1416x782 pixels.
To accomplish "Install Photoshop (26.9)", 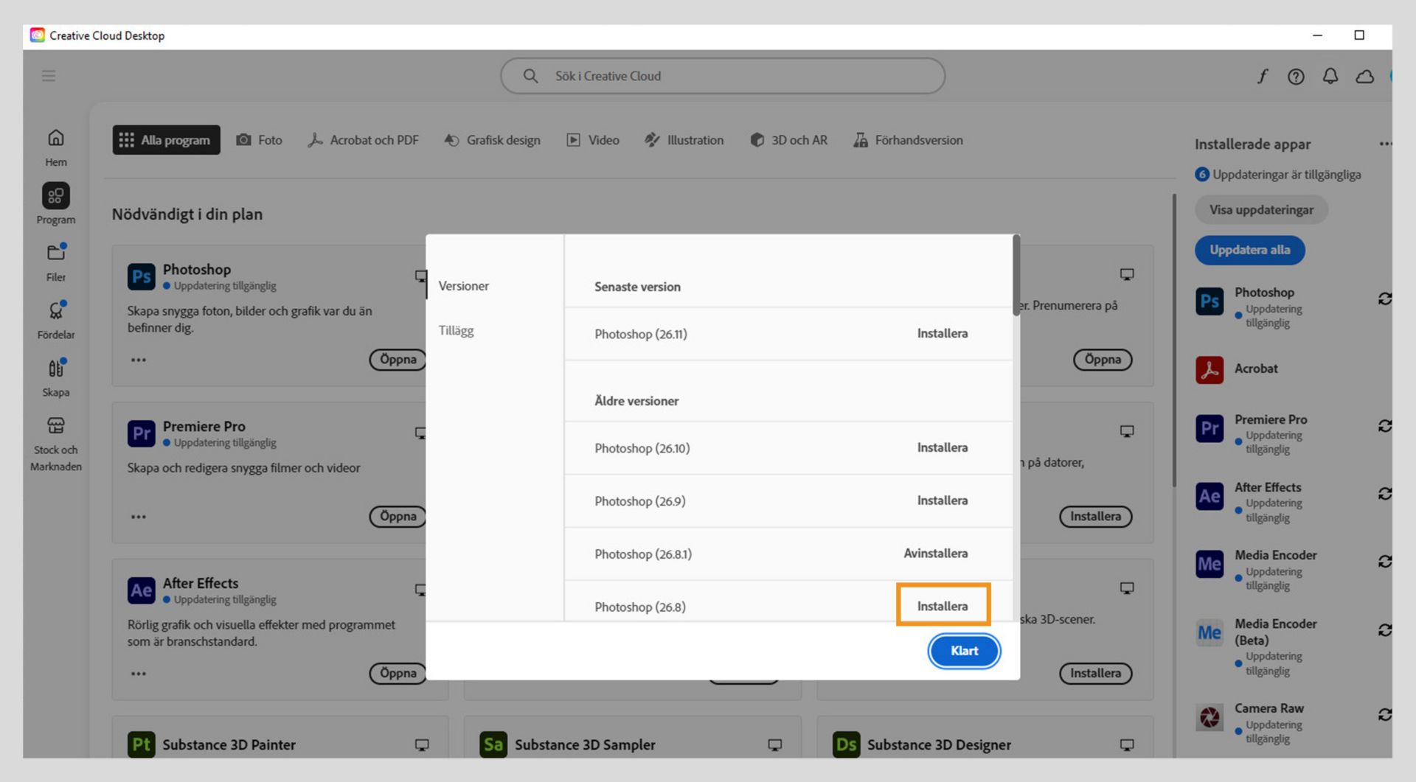I will (x=943, y=500).
